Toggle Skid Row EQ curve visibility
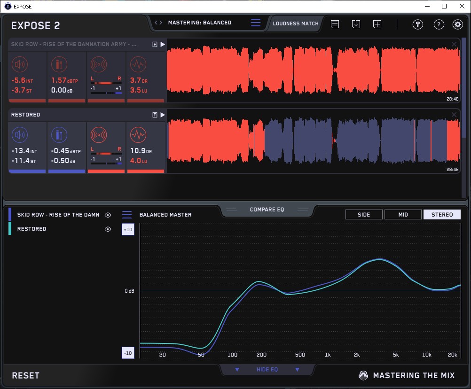Screen dimensions: 471x389 click(108, 215)
